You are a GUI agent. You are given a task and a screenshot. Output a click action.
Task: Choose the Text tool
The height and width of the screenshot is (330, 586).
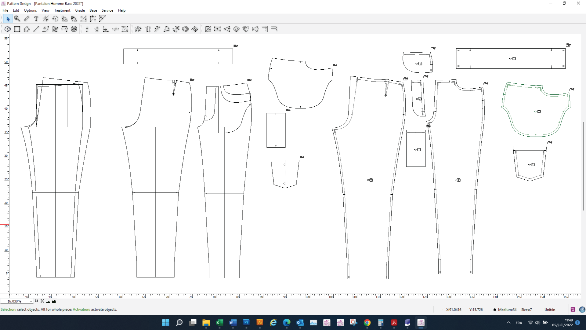[x=36, y=19]
